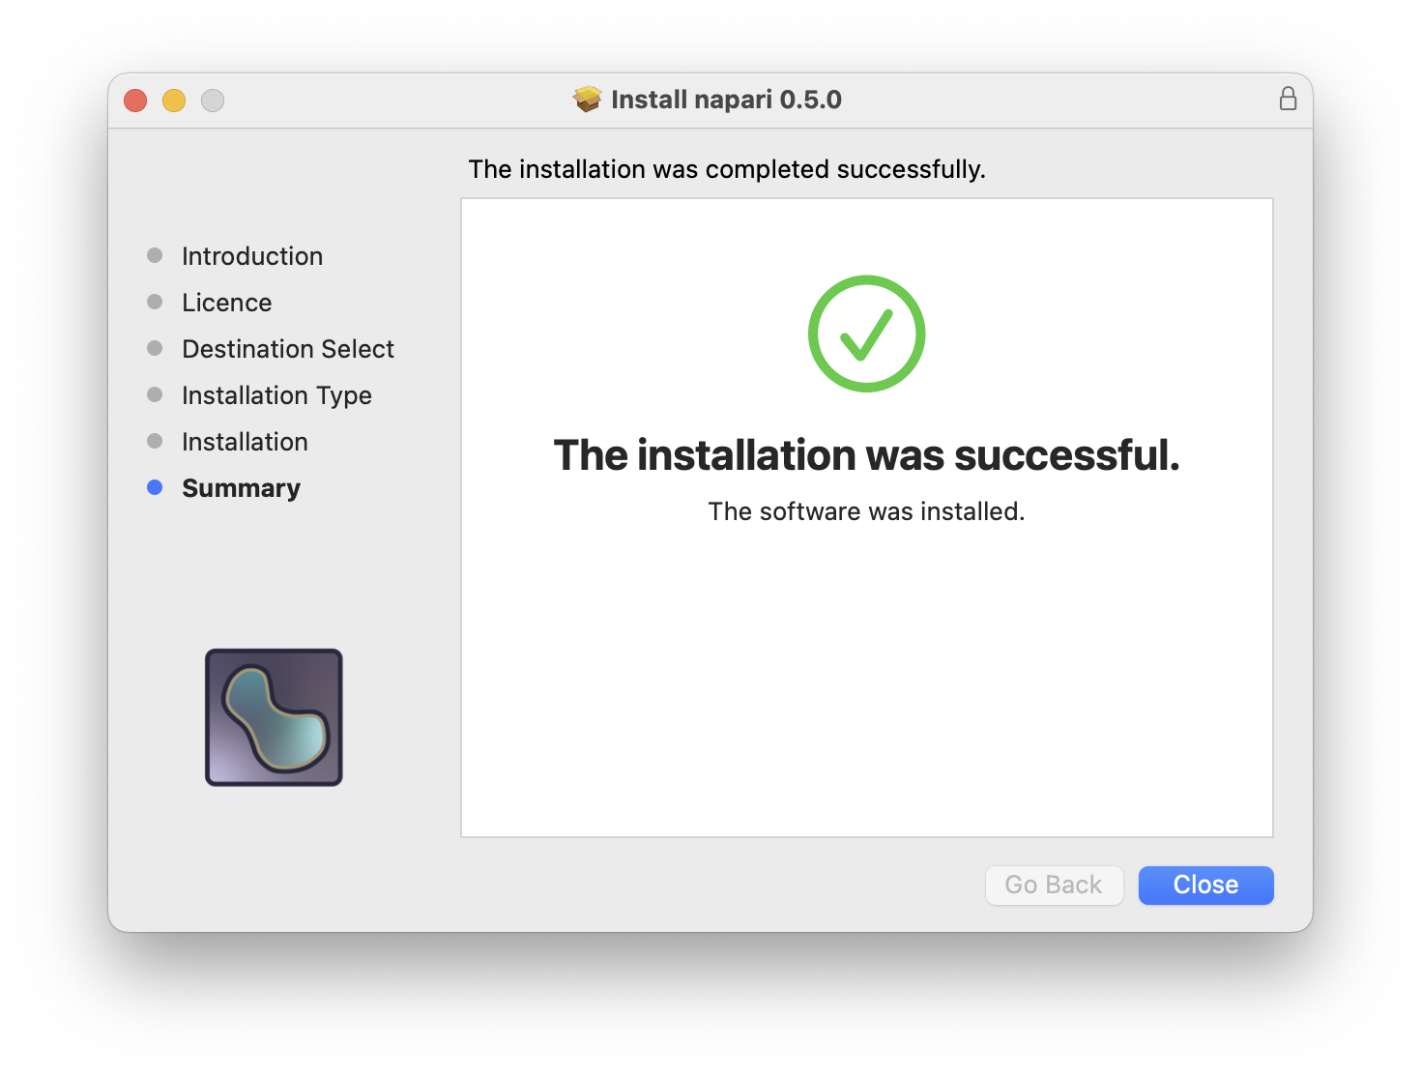
Task: Select the Destination Select step
Action: 287,349
